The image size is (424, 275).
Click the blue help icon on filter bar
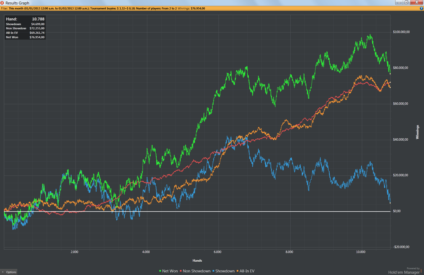pos(421,8)
